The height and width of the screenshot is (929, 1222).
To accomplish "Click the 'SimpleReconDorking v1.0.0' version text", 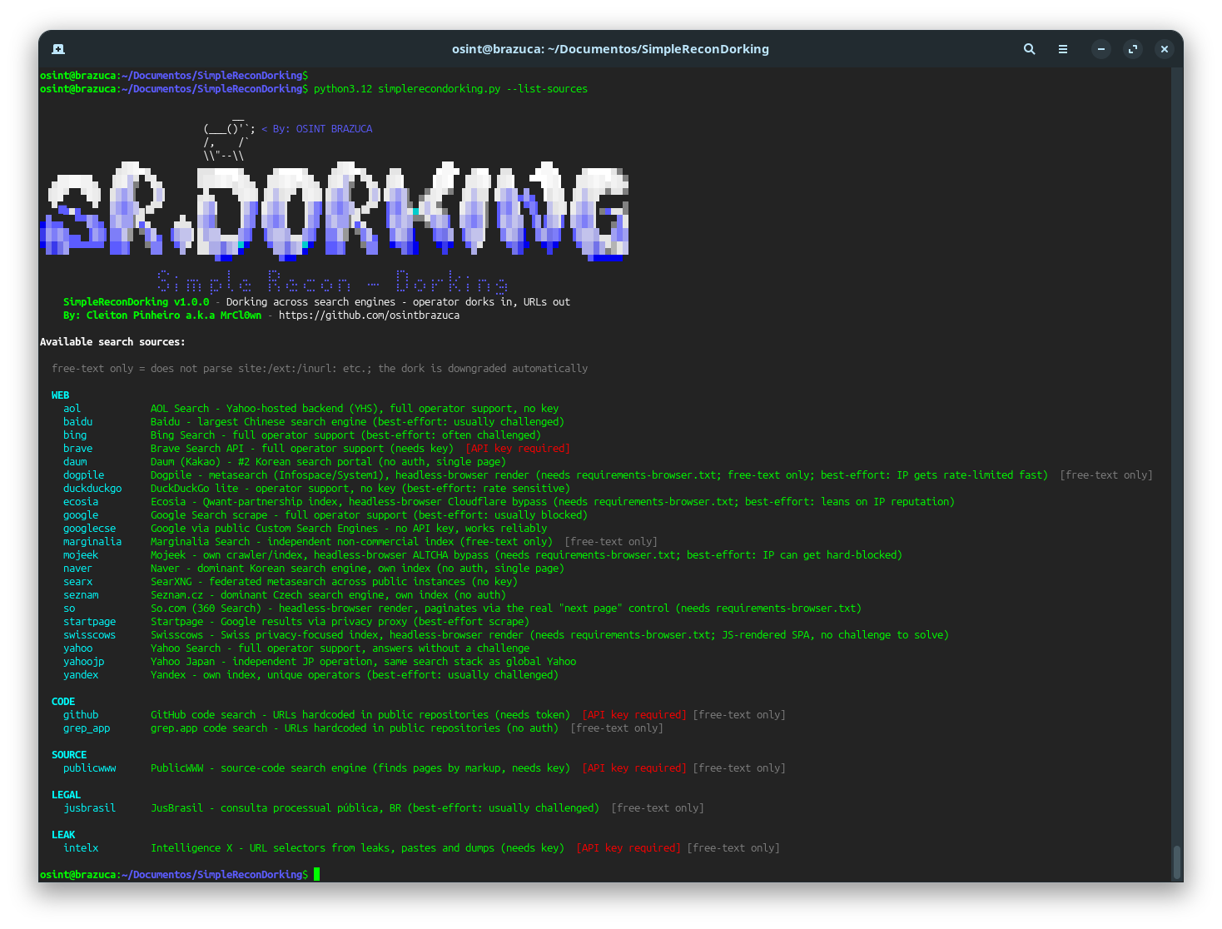I will [x=137, y=302].
